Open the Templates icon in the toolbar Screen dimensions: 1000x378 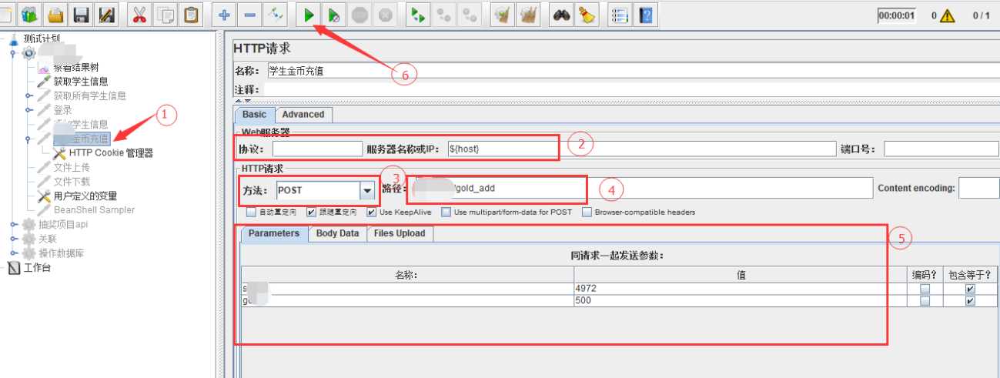30,14
